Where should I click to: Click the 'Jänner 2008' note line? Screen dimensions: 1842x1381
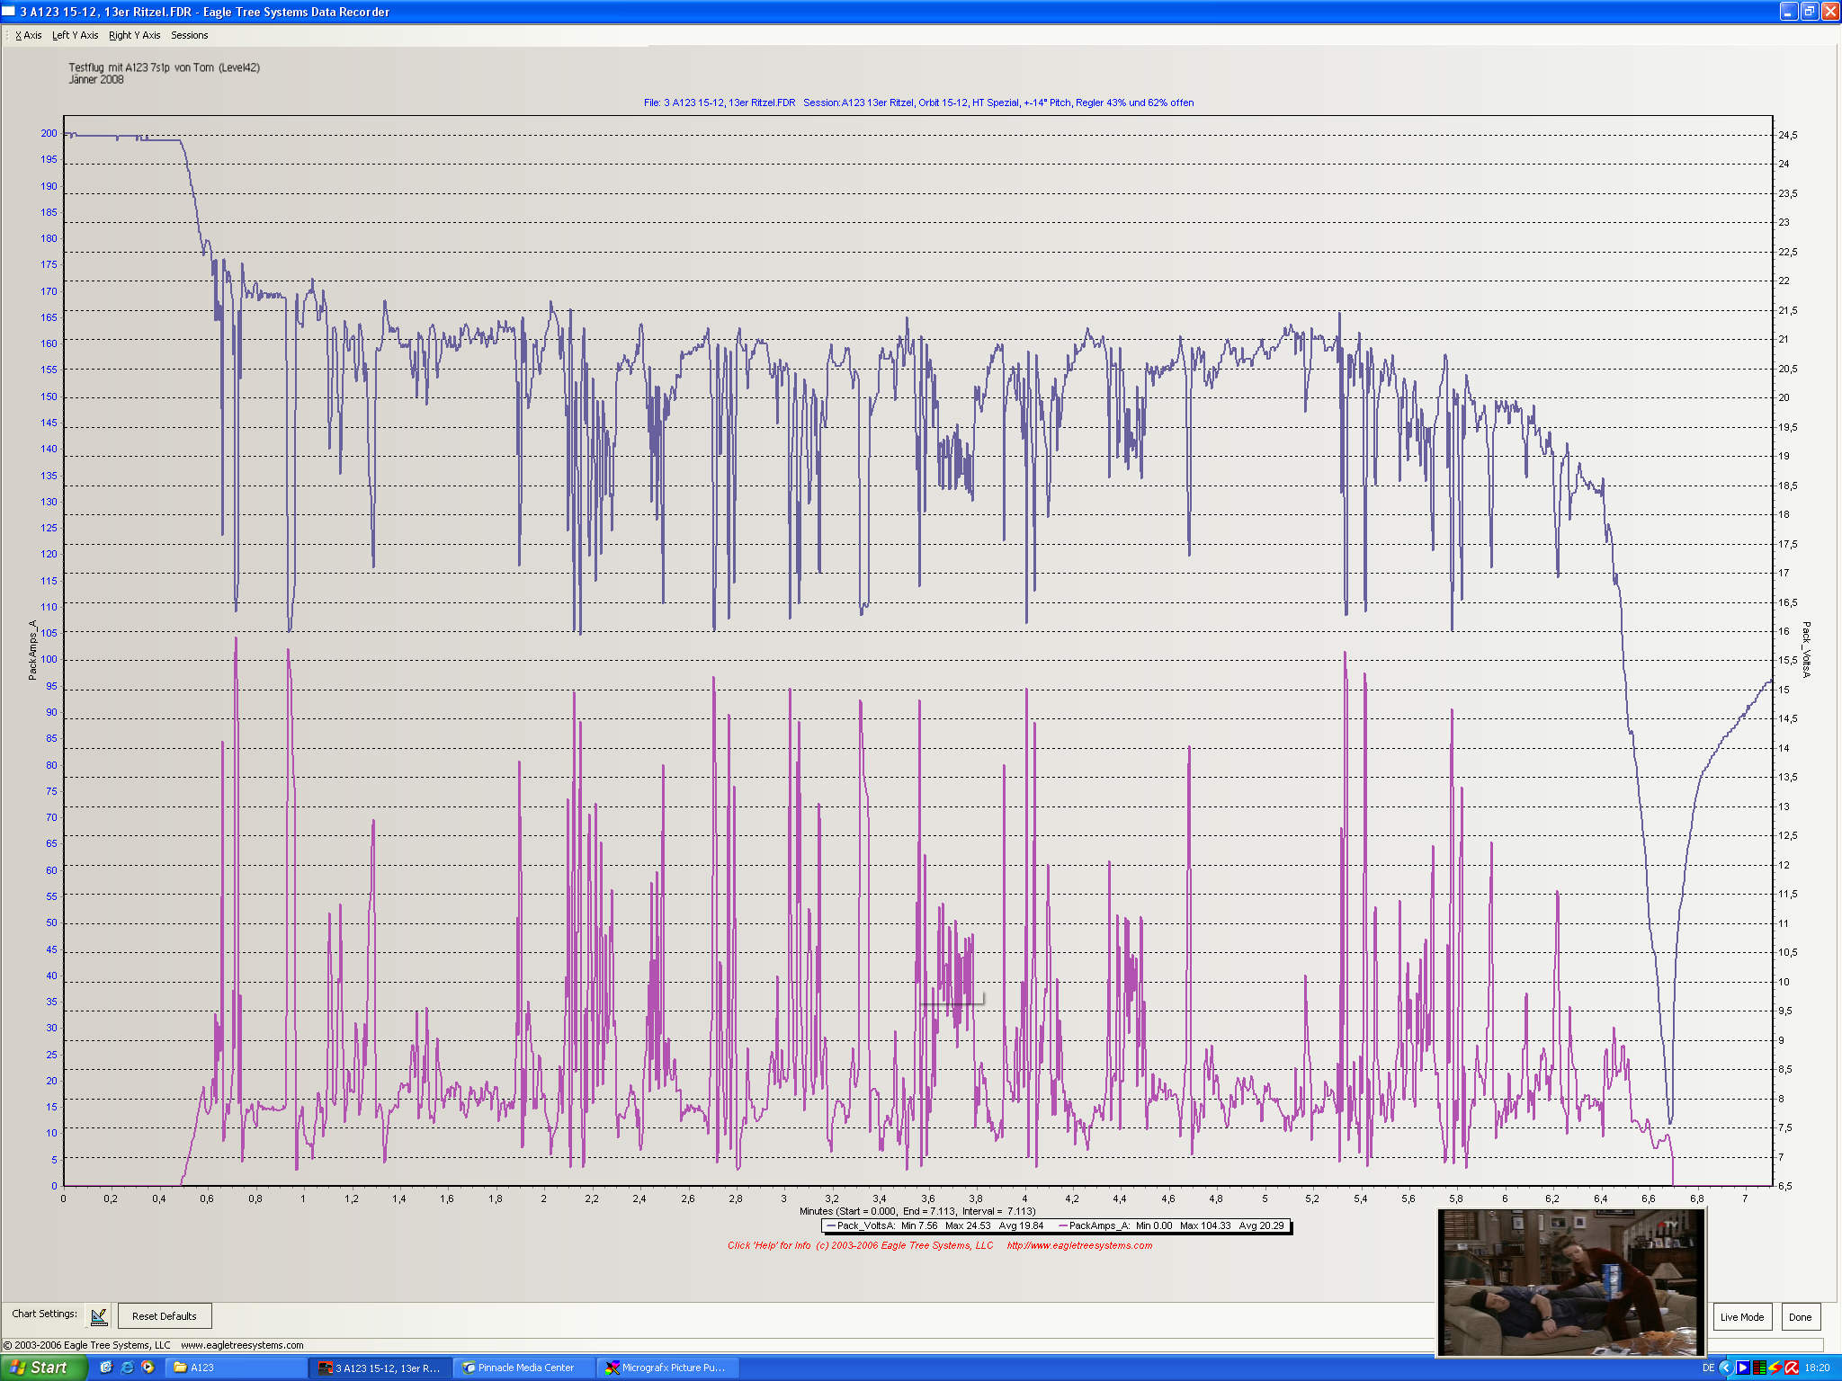pyautogui.click(x=96, y=79)
